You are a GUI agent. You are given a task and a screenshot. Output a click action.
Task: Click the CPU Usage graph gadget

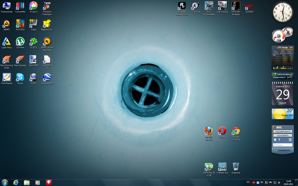(x=283, y=58)
